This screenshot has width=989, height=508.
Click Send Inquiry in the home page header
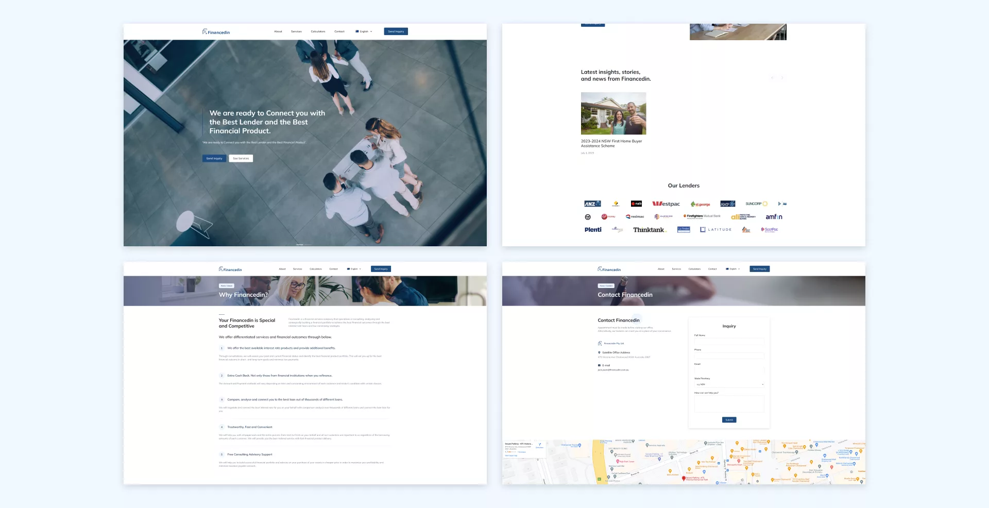396,31
